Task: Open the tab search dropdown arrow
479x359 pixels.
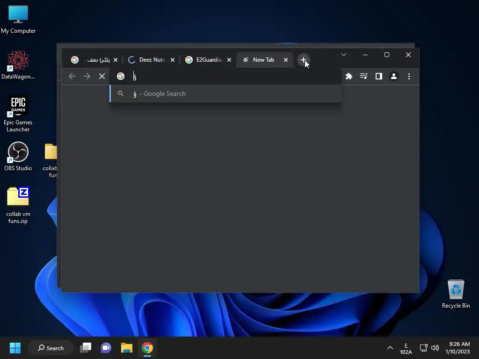Action: [x=344, y=55]
